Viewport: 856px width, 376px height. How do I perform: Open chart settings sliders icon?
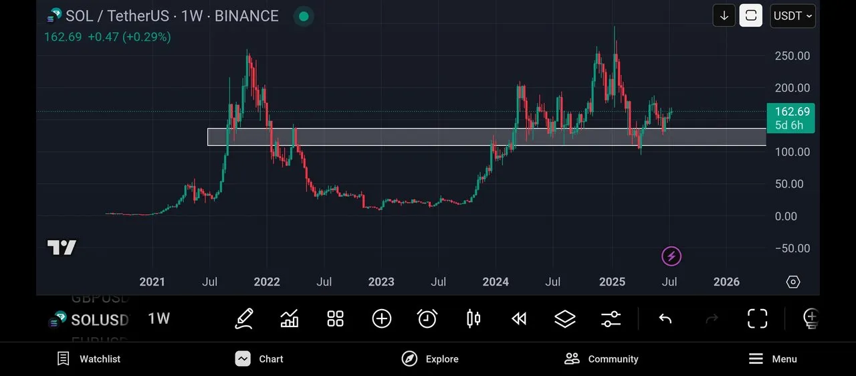click(x=611, y=318)
